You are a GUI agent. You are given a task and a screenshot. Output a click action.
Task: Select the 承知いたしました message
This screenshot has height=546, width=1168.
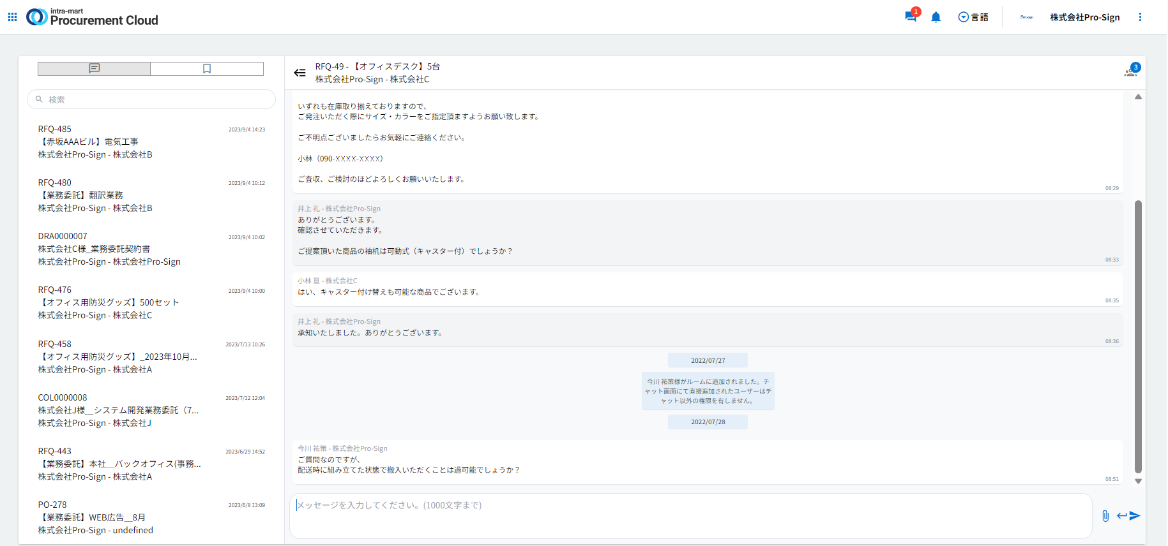tap(708, 330)
